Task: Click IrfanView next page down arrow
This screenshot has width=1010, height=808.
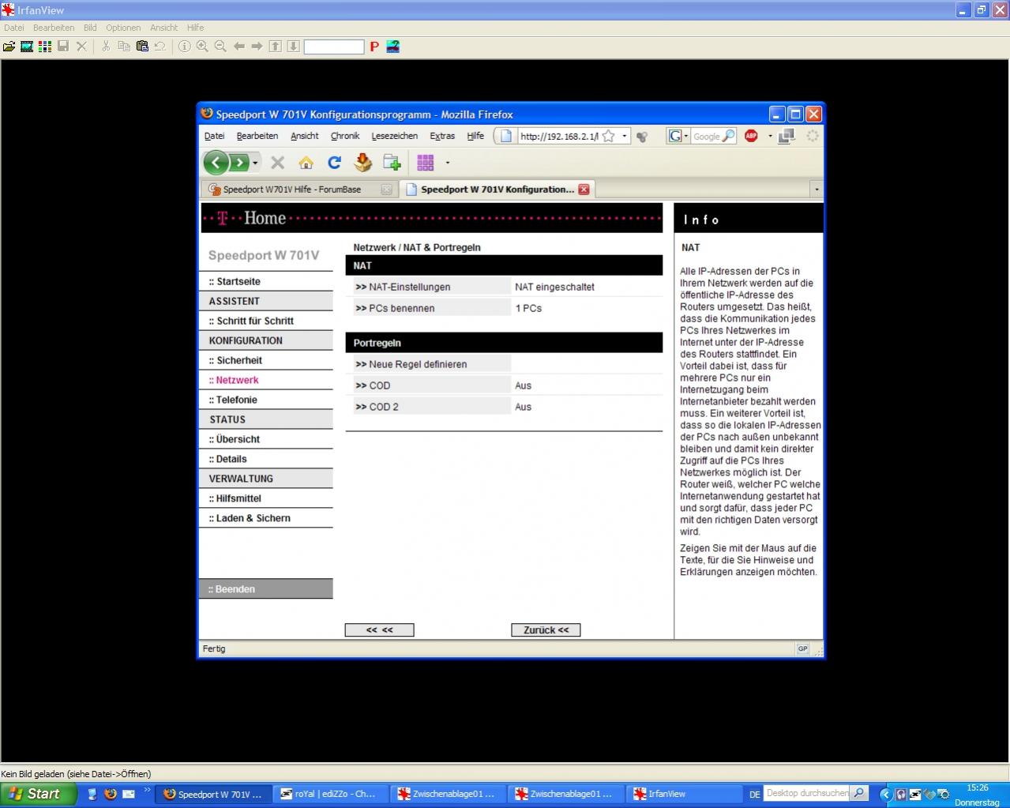Action: pos(293,47)
